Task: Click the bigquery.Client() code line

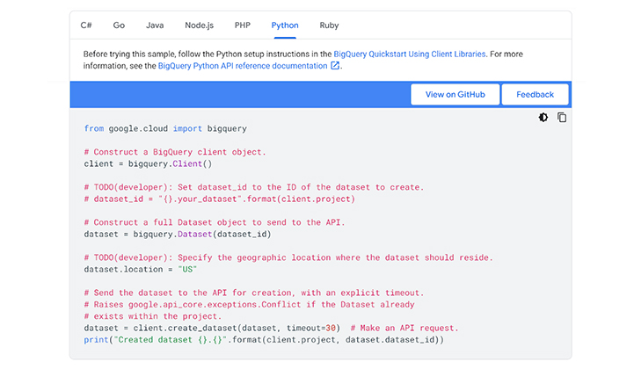Action: point(148,163)
